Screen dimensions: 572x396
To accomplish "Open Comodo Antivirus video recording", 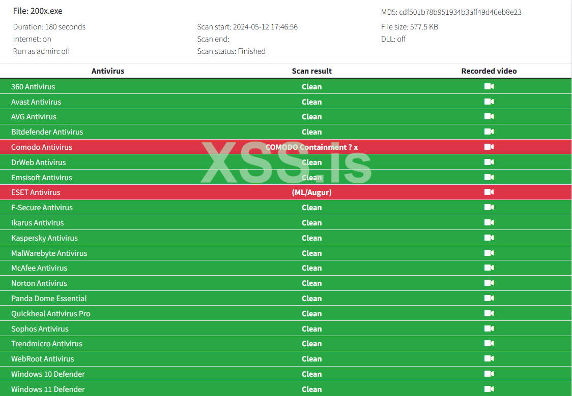I will 489,147.
